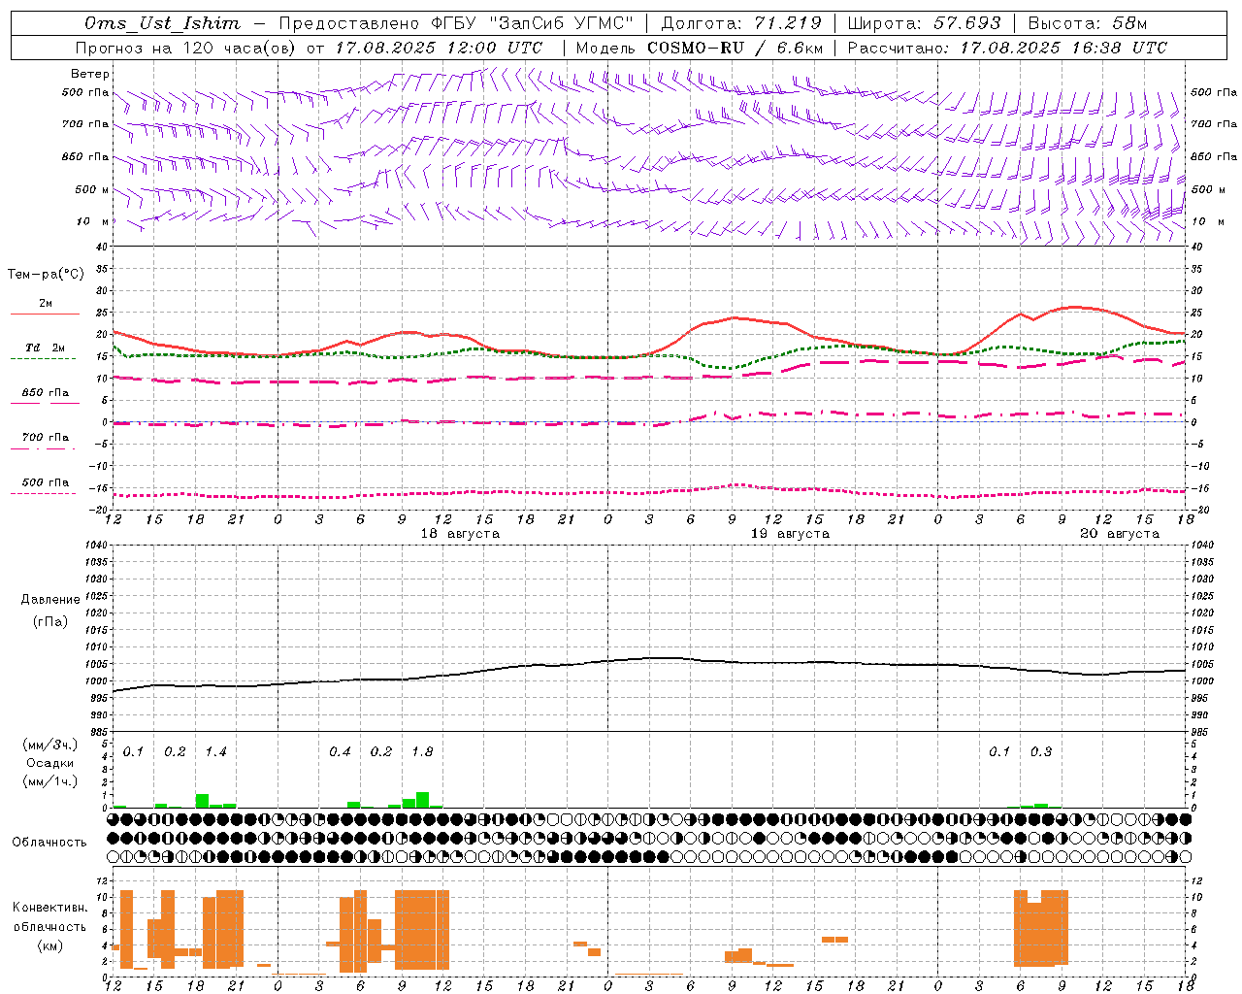Click the green precipitation bar beneath 1.4
This screenshot has width=1242, height=994.
coord(202,801)
